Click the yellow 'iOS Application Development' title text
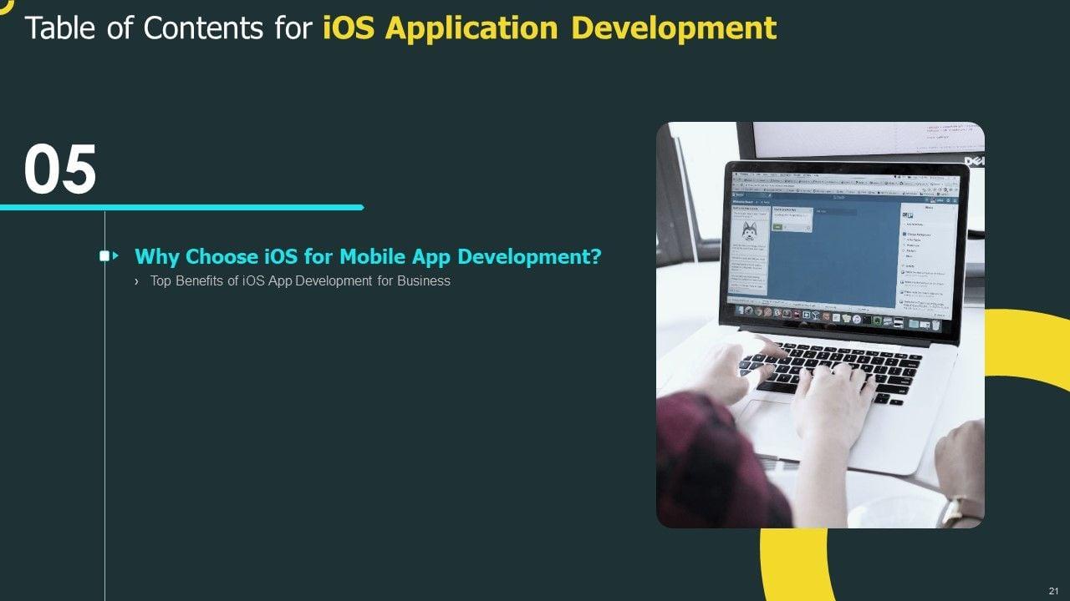 (549, 28)
